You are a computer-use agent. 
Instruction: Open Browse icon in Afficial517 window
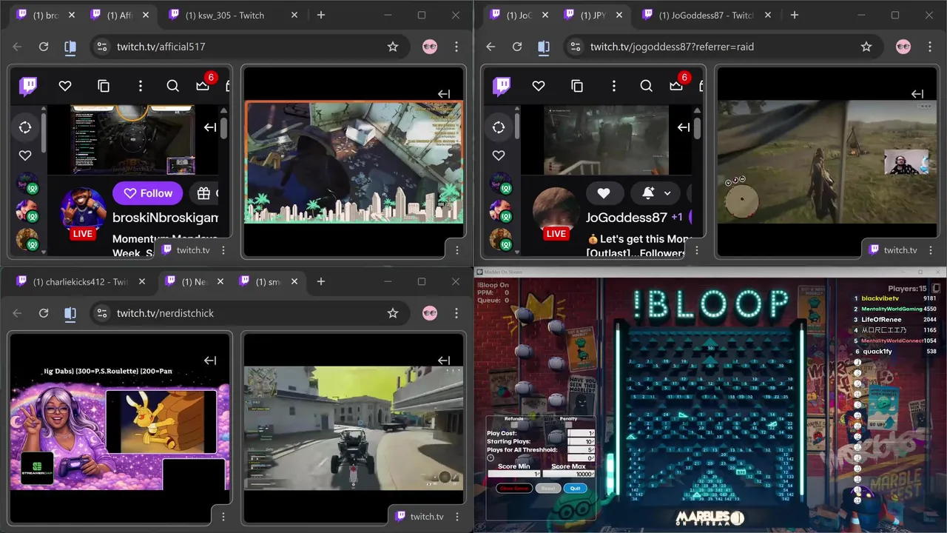(x=104, y=87)
